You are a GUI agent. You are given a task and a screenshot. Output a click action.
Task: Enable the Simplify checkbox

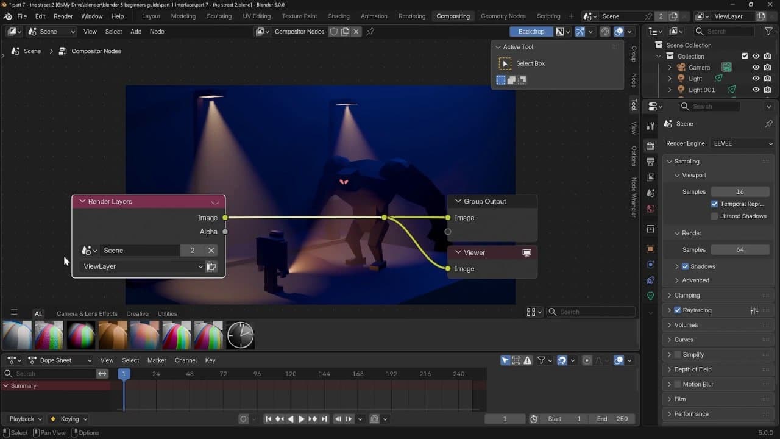(x=678, y=355)
